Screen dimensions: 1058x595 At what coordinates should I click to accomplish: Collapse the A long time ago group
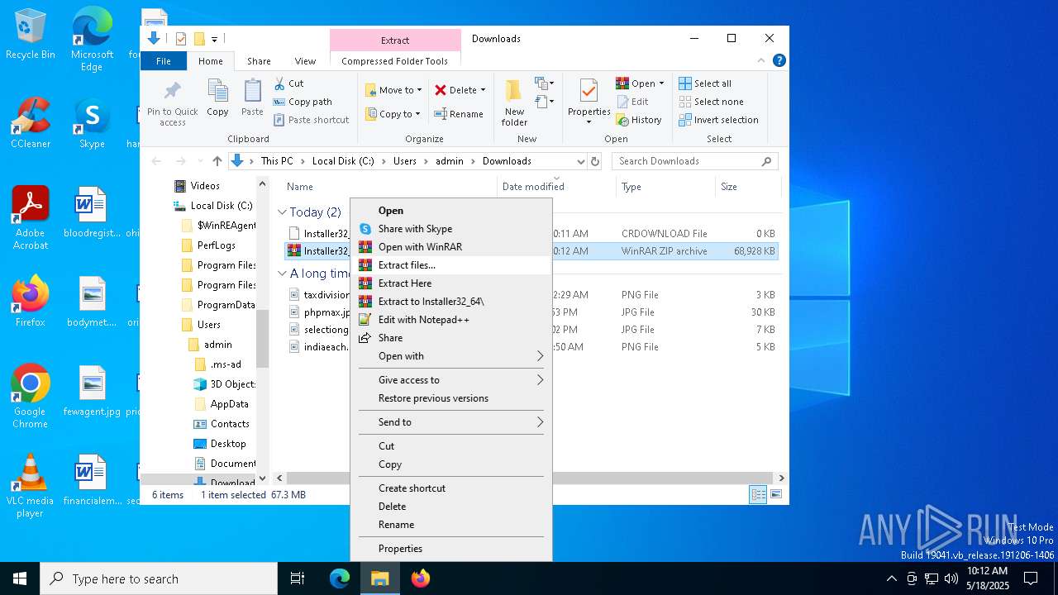[282, 274]
